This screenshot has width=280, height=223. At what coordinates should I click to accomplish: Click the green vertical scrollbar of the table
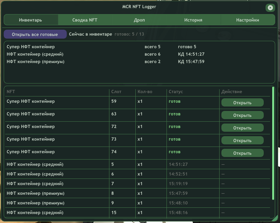coord(273,143)
